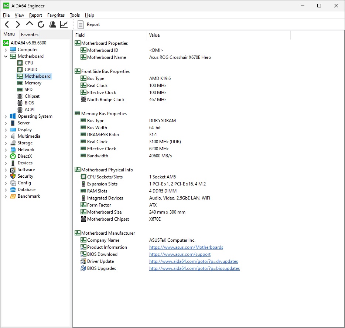Click the Security shield icon
This screenshot has width=345, height=328.
pos(13,176)
